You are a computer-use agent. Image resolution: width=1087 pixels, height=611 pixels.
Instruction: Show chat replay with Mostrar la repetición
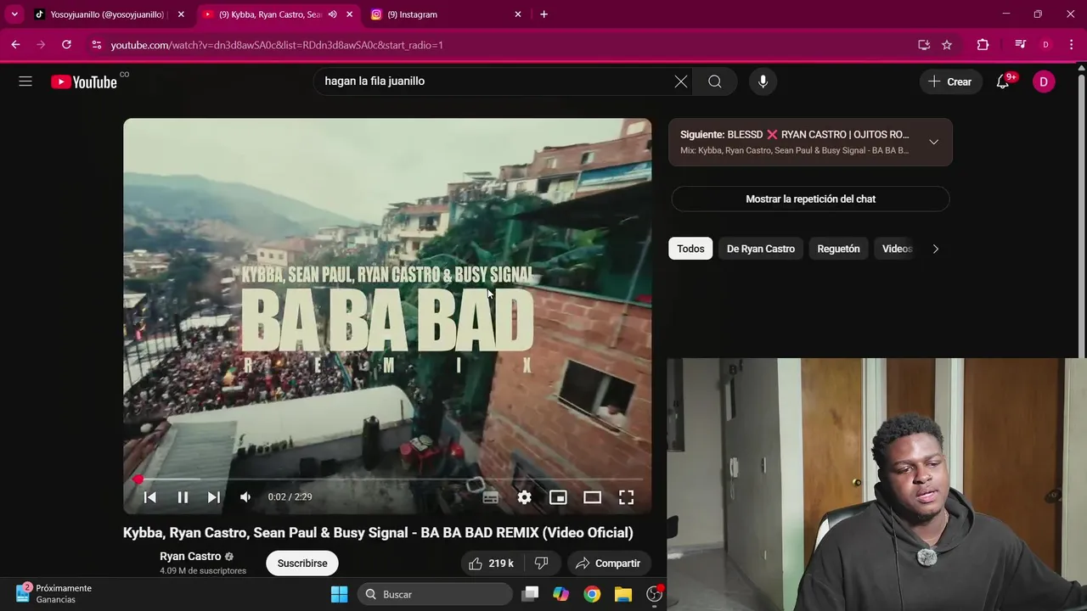click(x=810, y=199)
